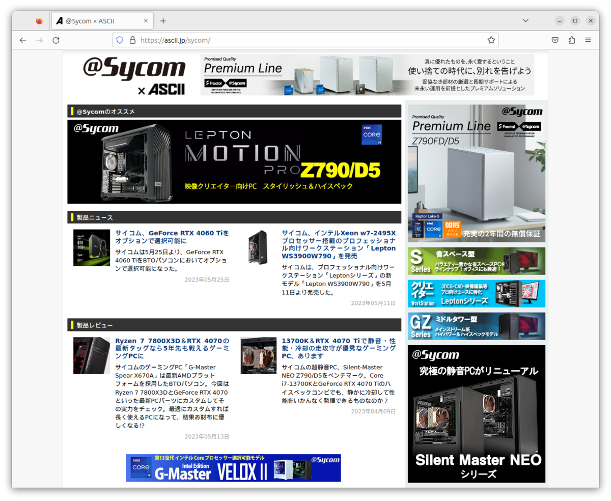This screenshot has height=501, width=611.
Task: Reload the page with the refresh icon
Action: (x=56, y=40)
